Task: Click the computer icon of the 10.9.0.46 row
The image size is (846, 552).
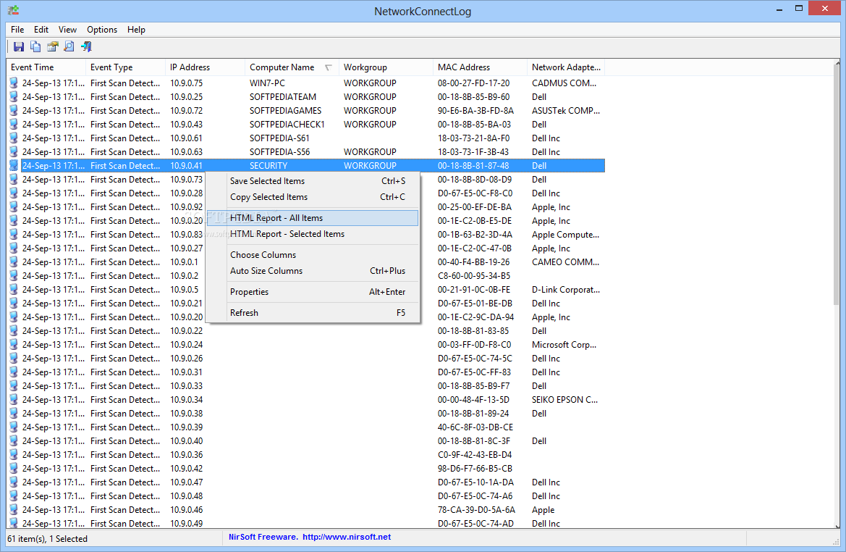Action: click(14, 510)
